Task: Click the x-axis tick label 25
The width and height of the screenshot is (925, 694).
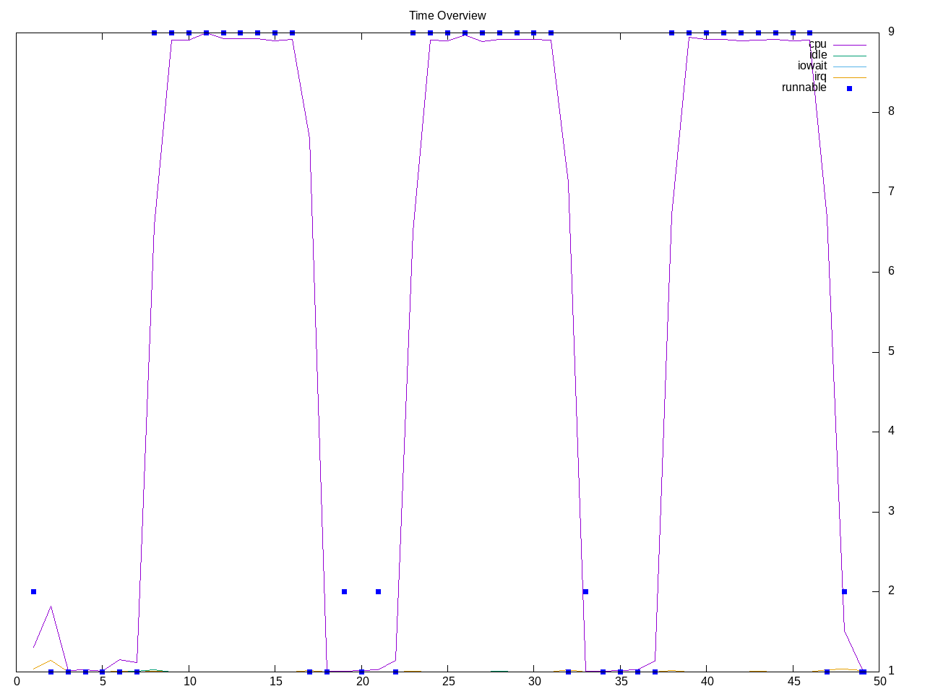Action: click(448, 681)
